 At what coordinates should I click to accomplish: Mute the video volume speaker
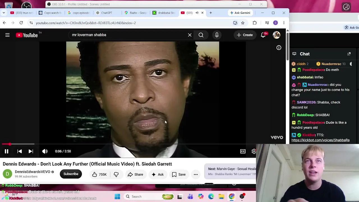click(45, 151)
